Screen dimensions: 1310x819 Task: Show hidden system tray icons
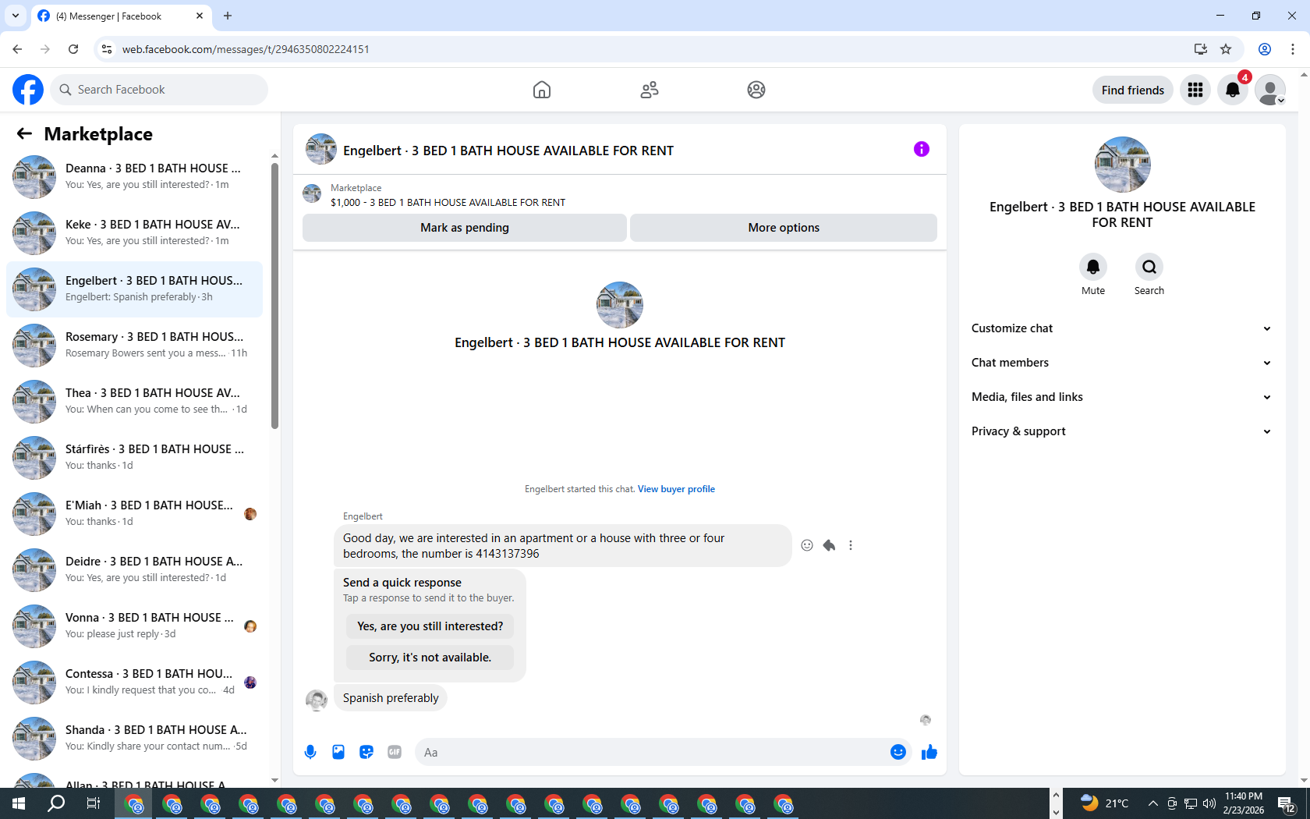point(1152,803)
